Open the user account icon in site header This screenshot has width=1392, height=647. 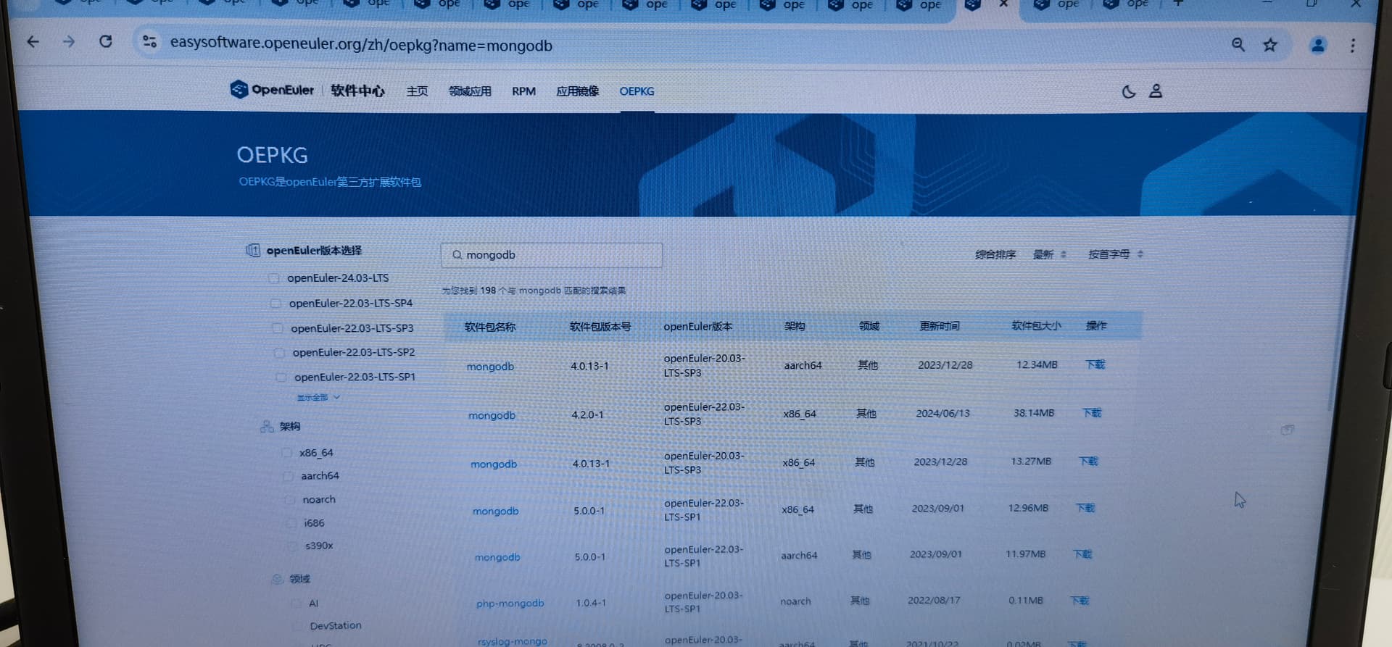(1156, 91)
